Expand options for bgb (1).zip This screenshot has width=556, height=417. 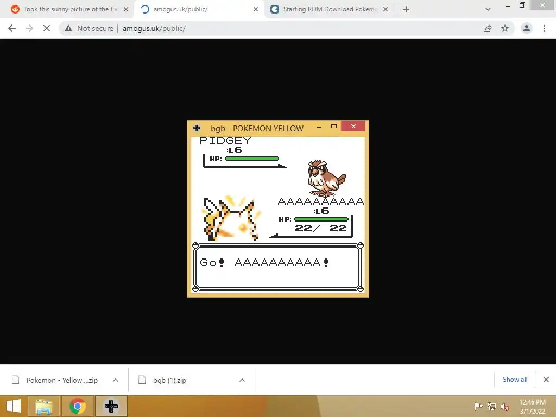click(x=242, y=380)
